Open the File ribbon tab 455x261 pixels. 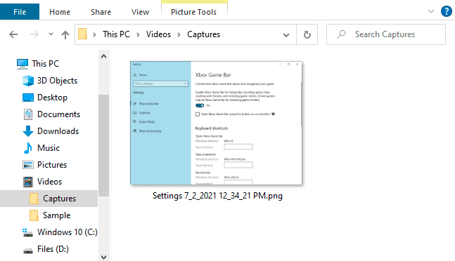point(20,12)
